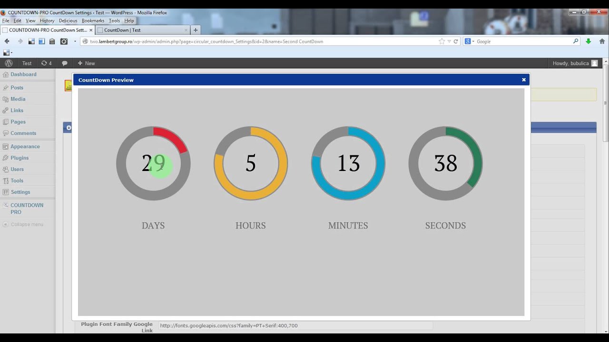The width and height of the screenshot is (609, 342).
Task: Click the Google font link input field
Action: point(295,325)
